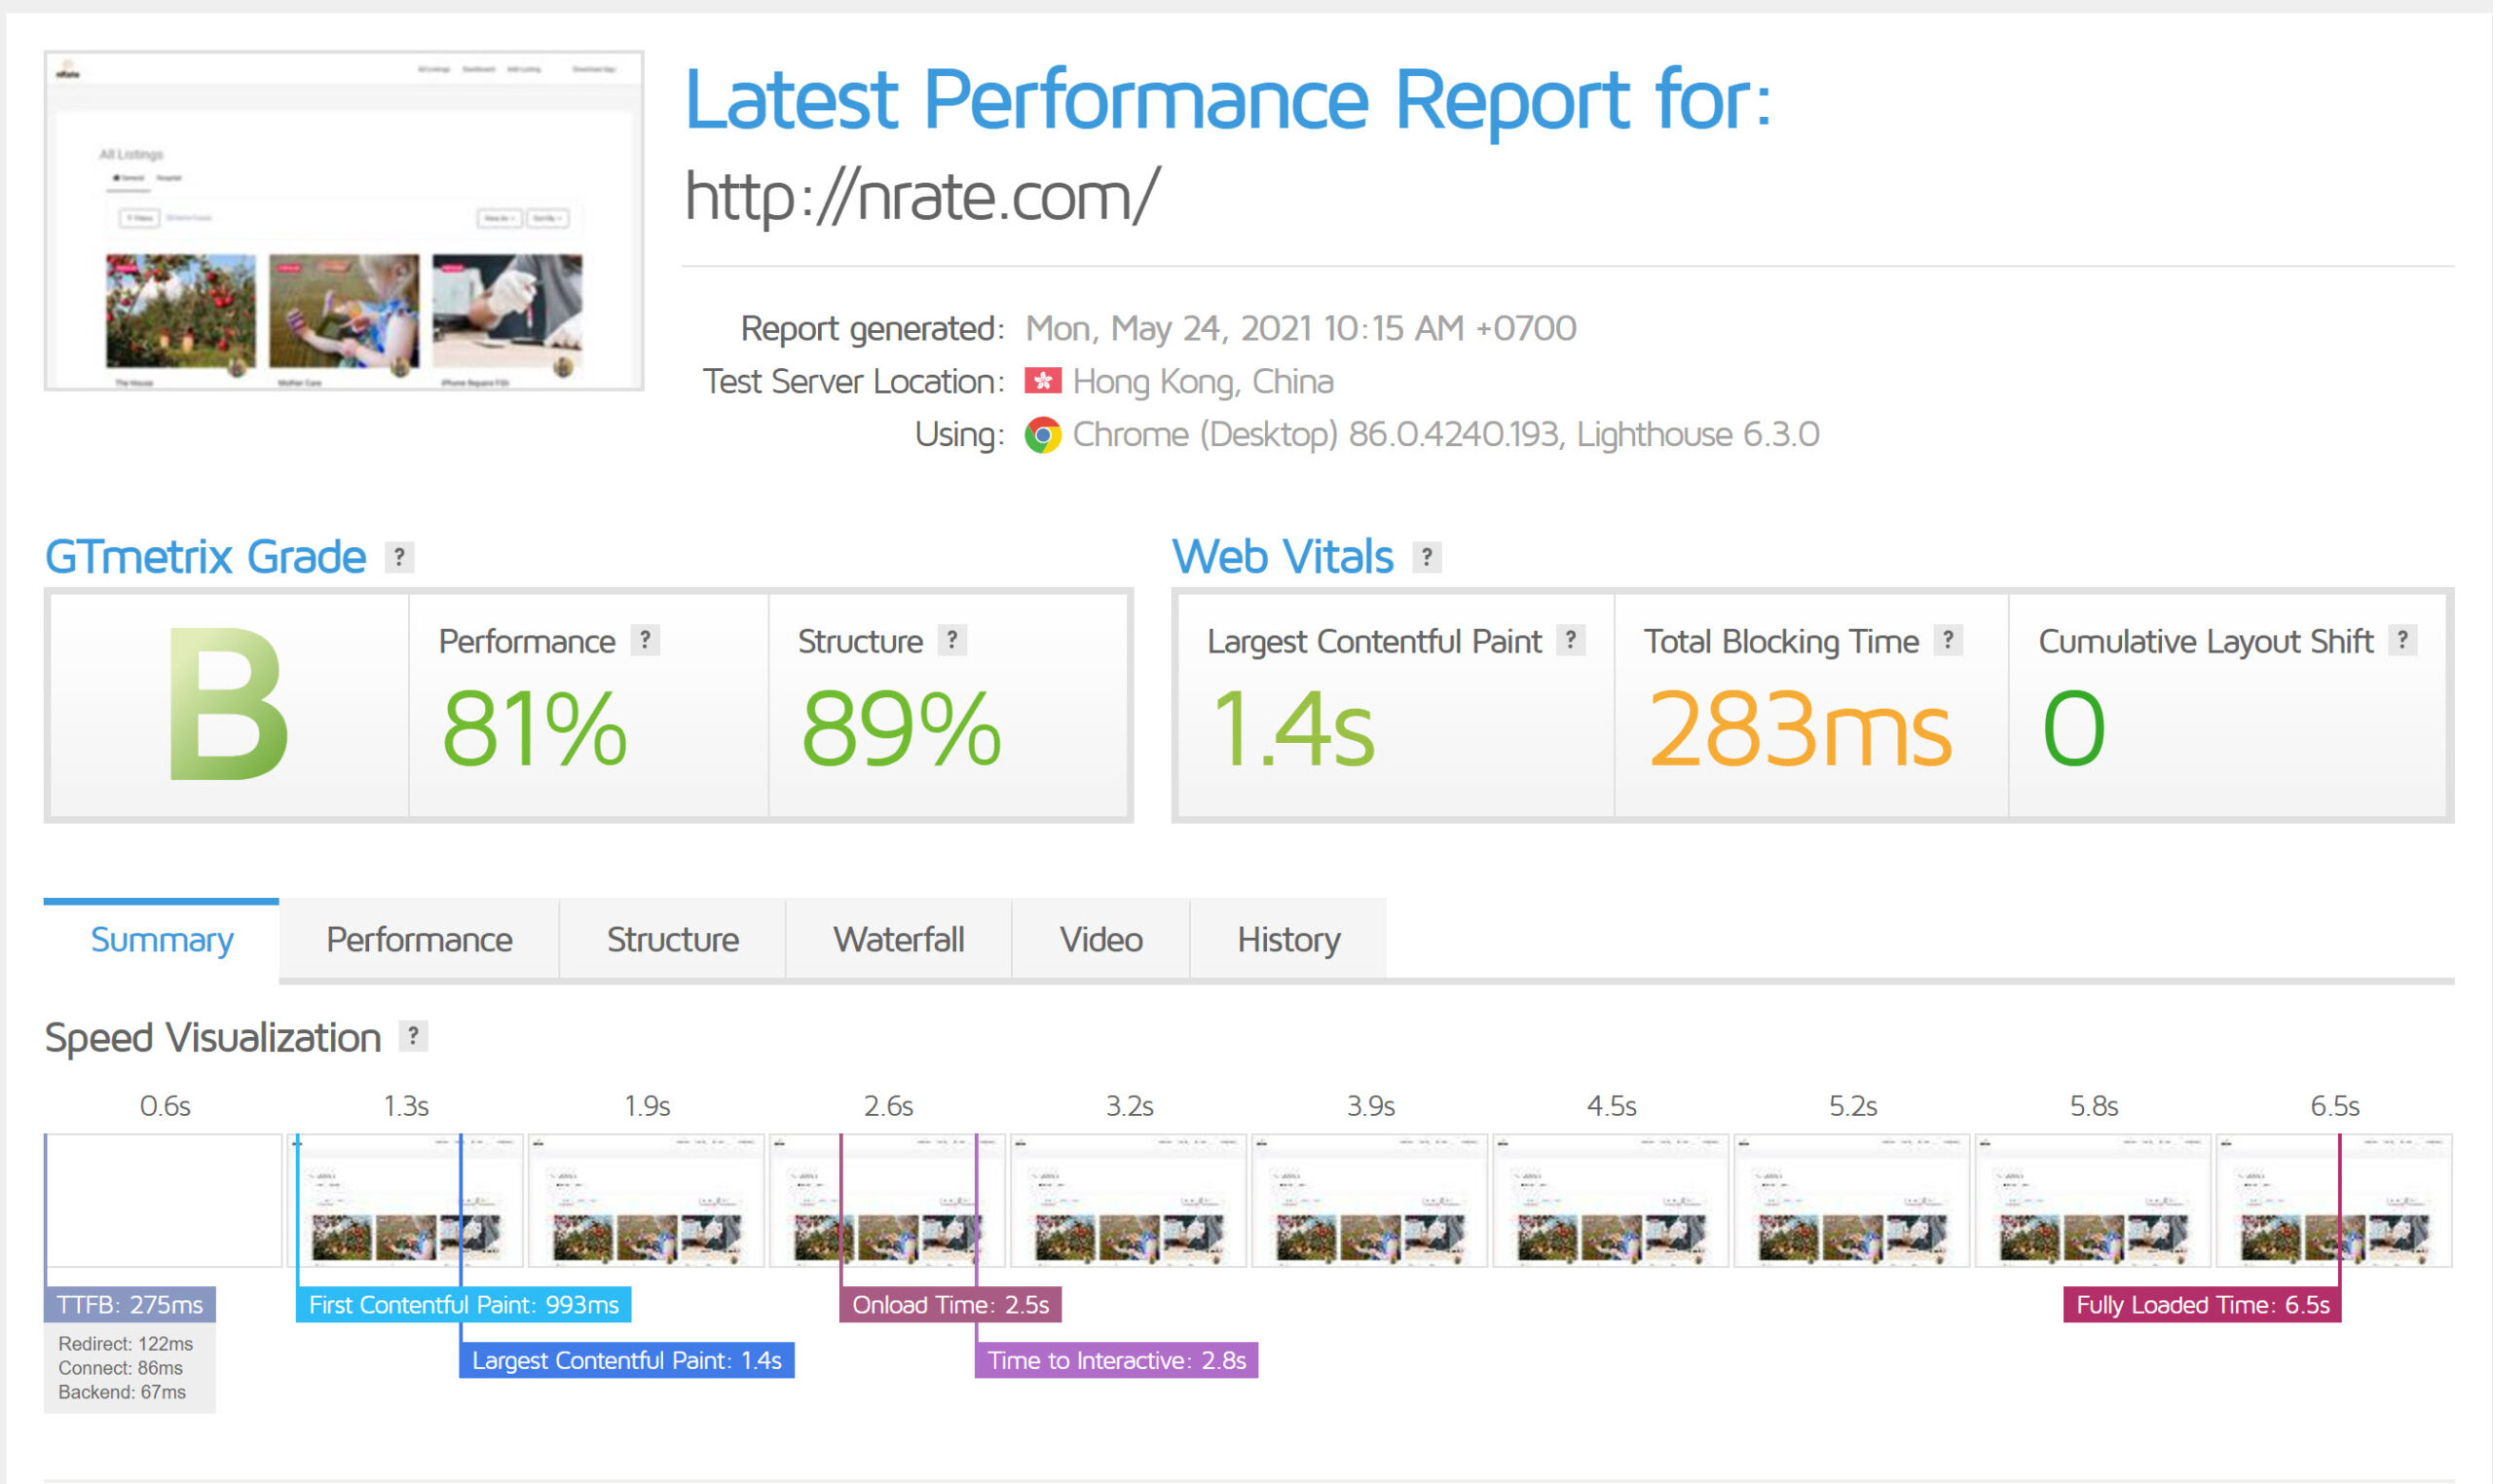Open the Structure tab
Screen dimensions: 2493x1484
pos(672,940)
